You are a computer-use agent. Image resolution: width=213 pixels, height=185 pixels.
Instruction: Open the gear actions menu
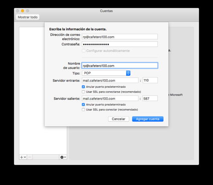coord(62,157)
